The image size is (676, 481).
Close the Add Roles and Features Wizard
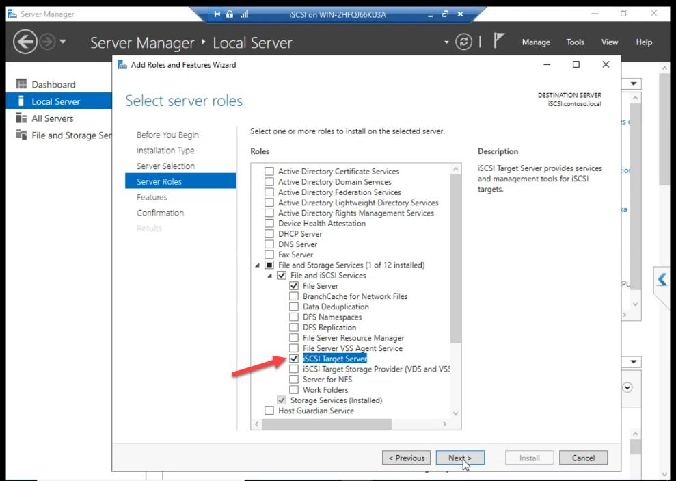(x=606, y=64)
